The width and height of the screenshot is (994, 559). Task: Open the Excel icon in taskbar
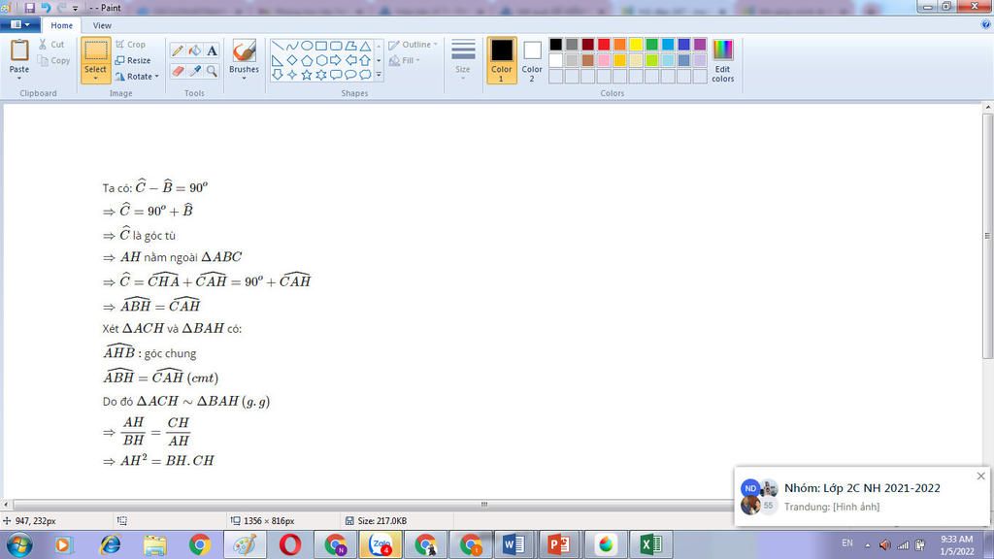pyautogui.click(x=651, y=544)
